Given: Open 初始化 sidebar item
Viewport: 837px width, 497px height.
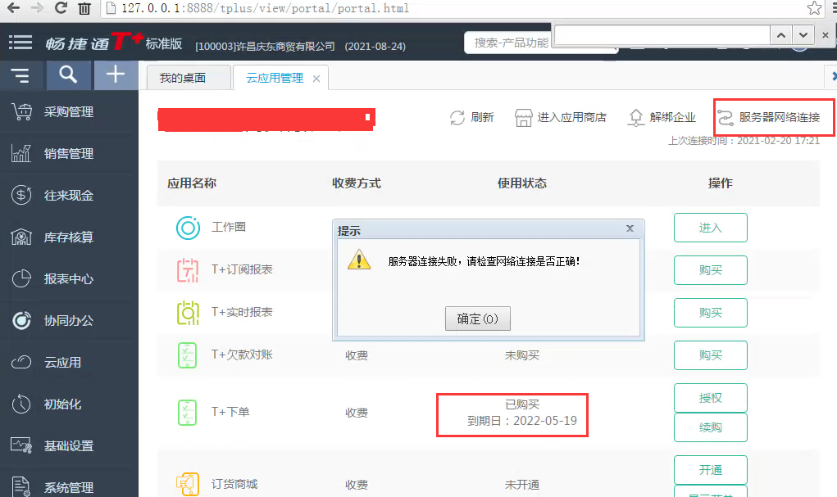Looking at the screenshot, I should 69,404.
